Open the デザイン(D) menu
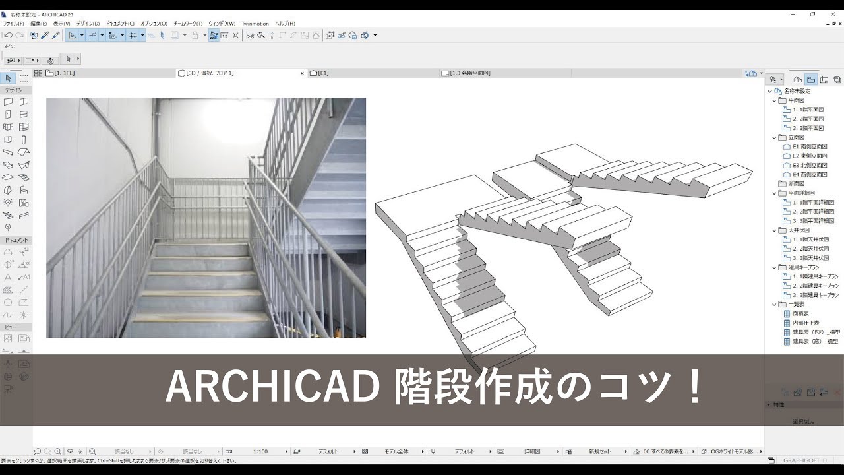Screen dimensions: 844x475 87,24
